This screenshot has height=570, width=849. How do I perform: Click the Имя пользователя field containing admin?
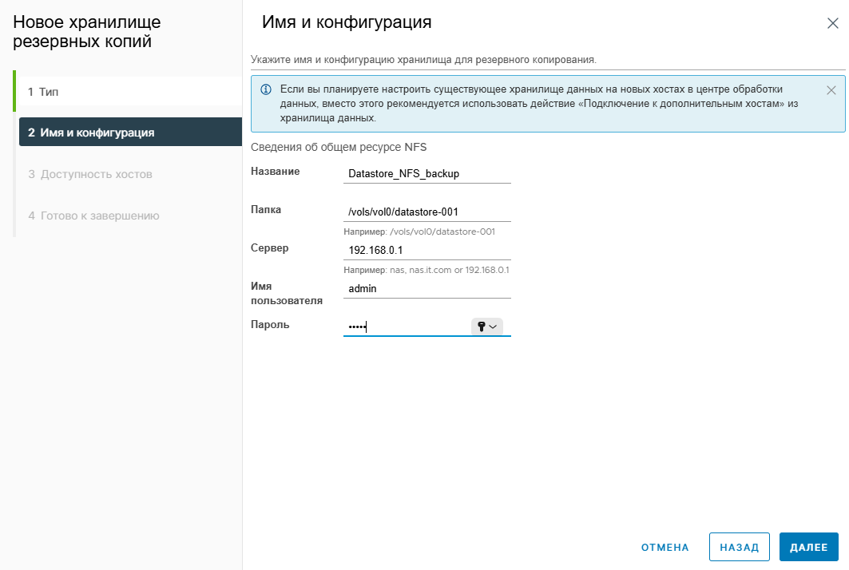[427, 288]
